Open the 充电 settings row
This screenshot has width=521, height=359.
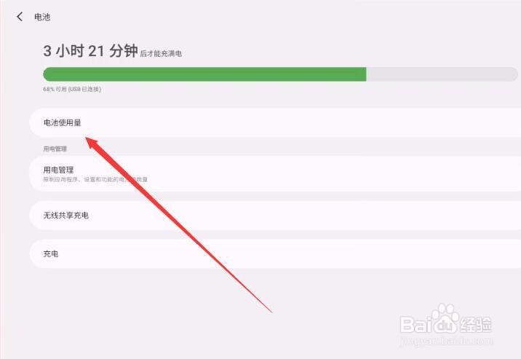(x=275, y=253)
